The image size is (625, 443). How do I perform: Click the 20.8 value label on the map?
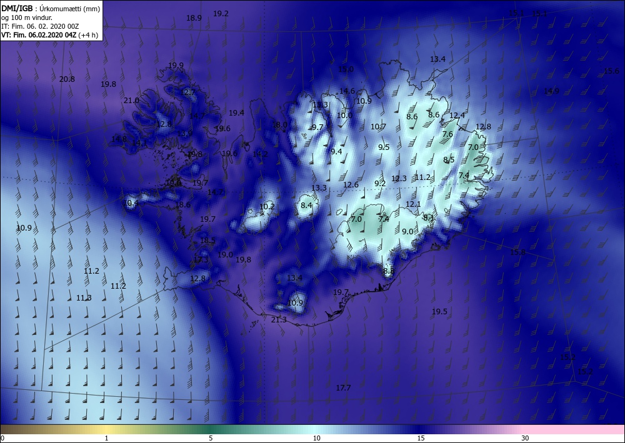(67, 79)
